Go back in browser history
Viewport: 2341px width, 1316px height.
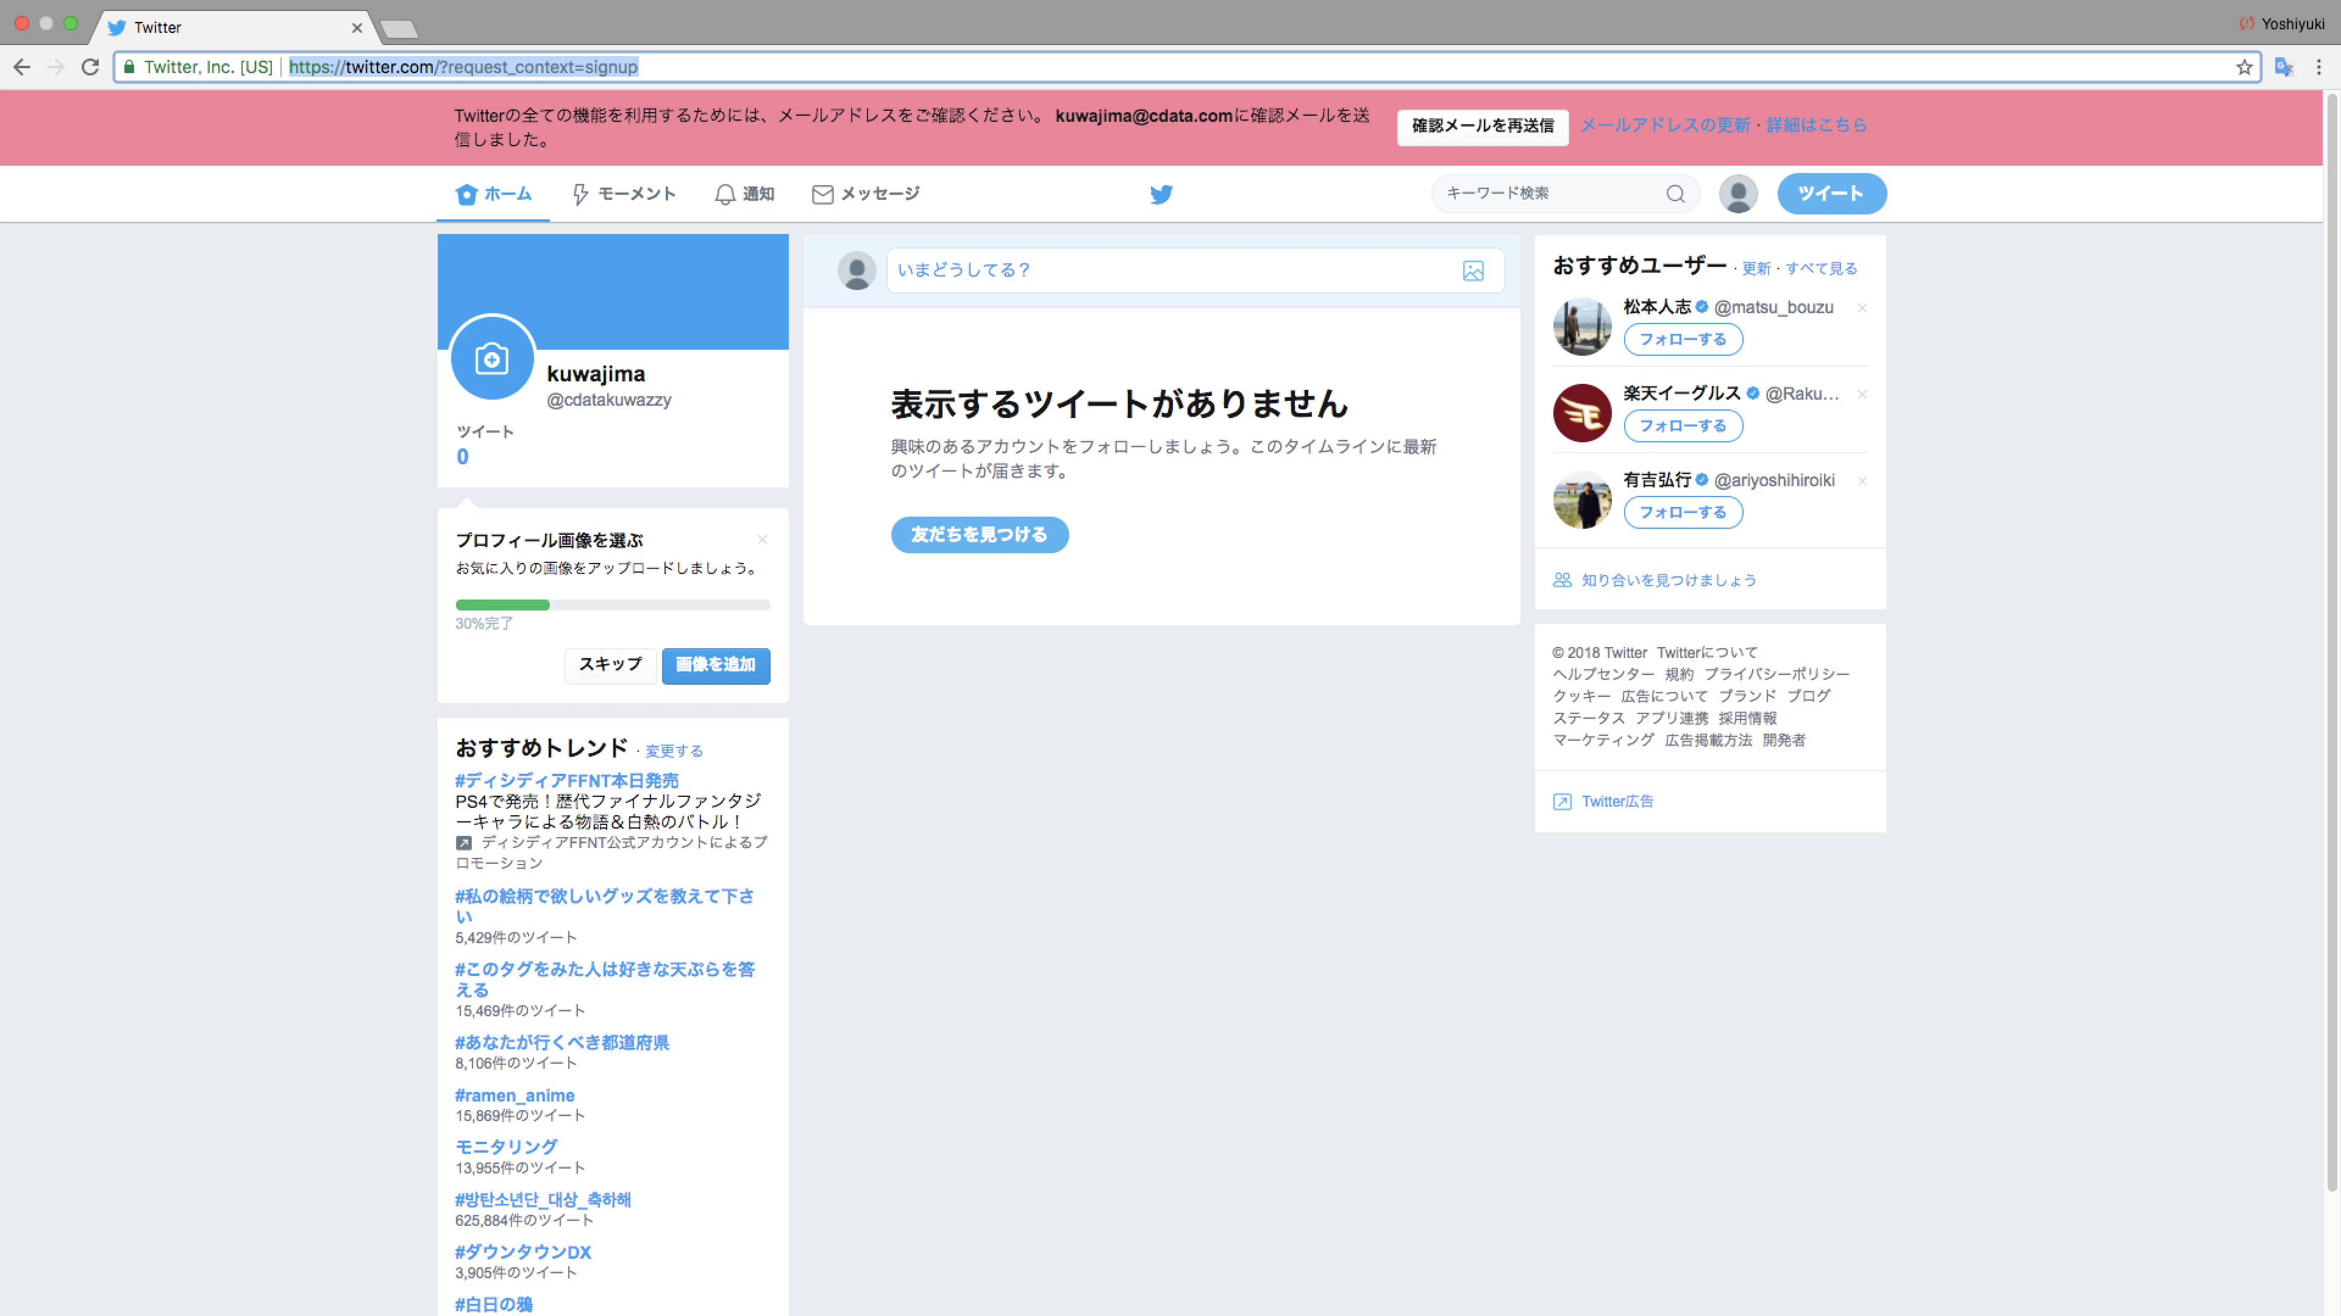coord(23,67)
